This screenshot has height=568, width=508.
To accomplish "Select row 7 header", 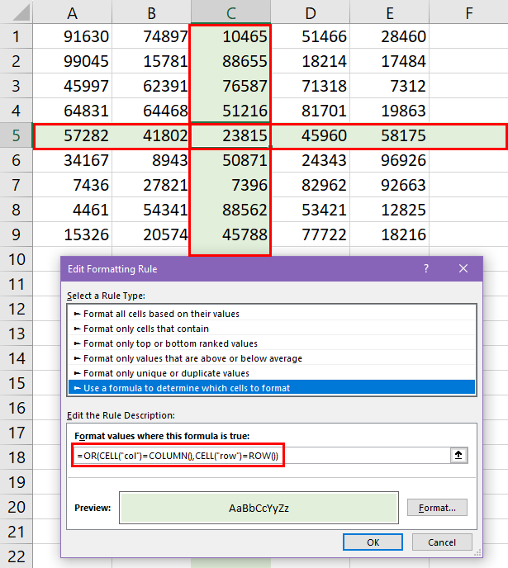I will tap(17, 185).
